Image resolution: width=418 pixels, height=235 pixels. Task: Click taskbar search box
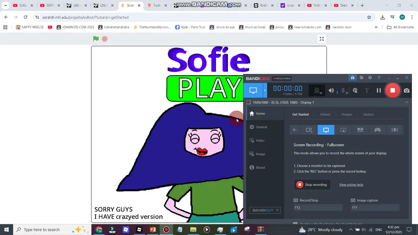tap(52, 229)
